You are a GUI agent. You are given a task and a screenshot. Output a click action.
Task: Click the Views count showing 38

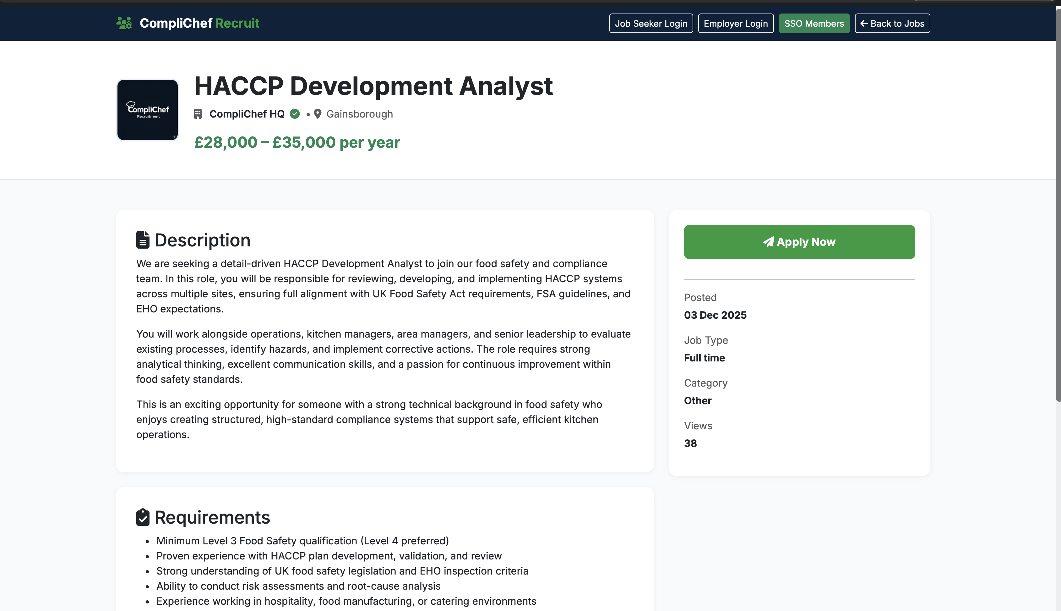[690, 443]
